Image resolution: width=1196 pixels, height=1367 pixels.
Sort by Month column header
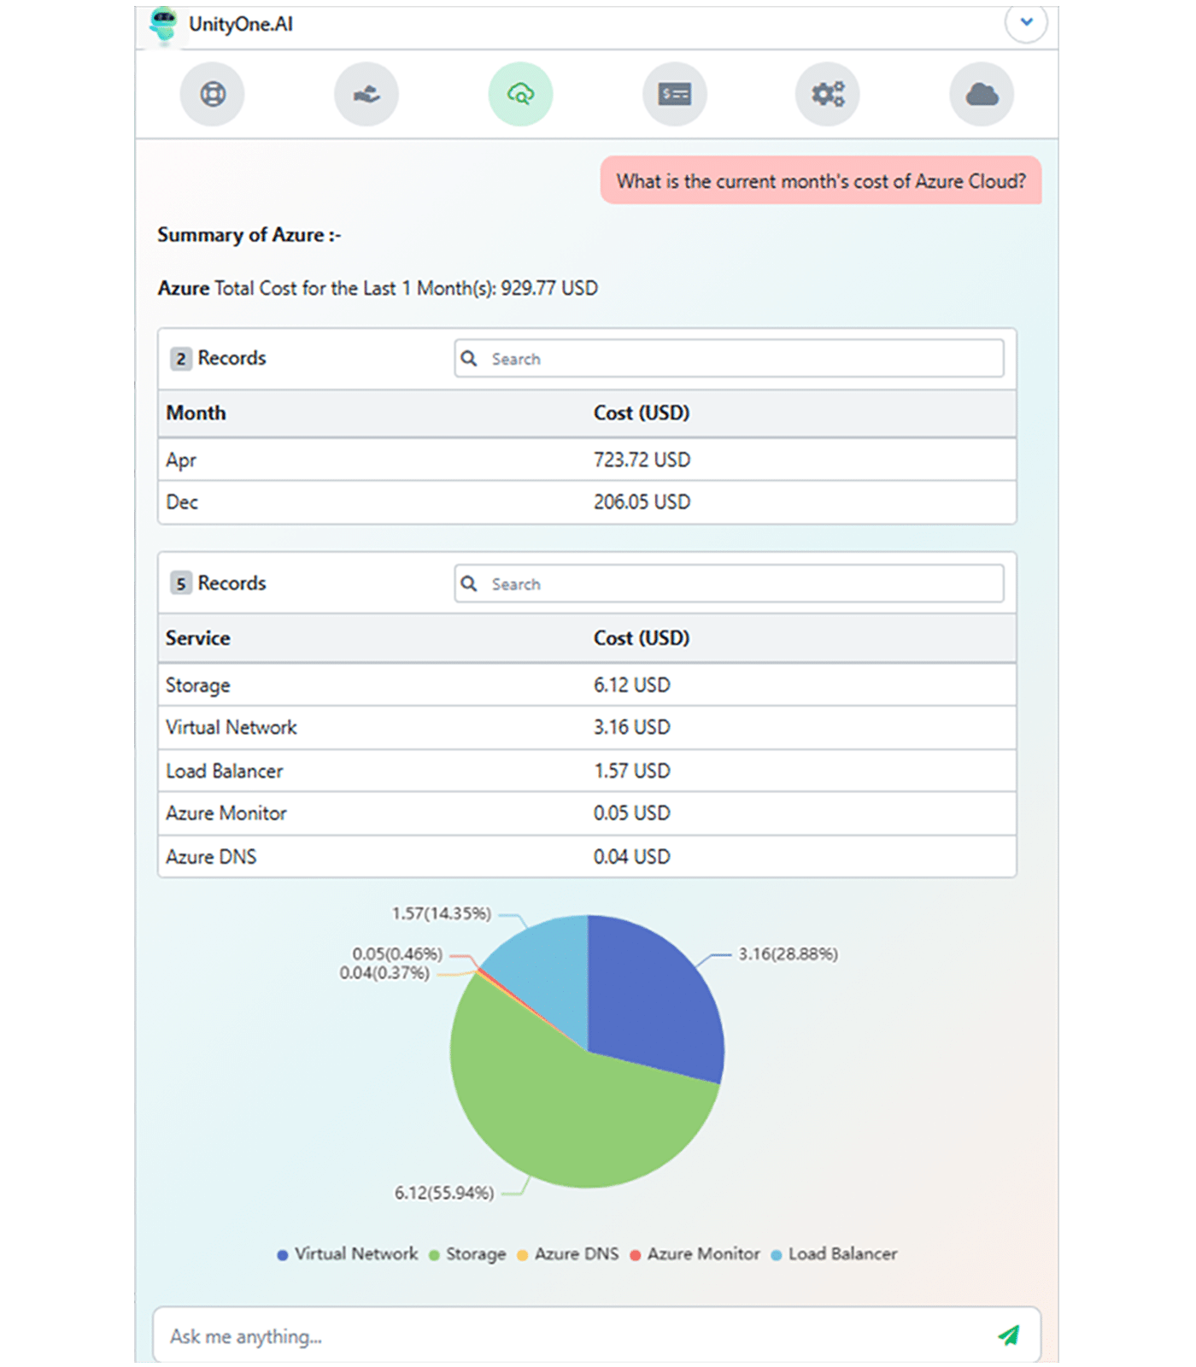tap(196, 414)
